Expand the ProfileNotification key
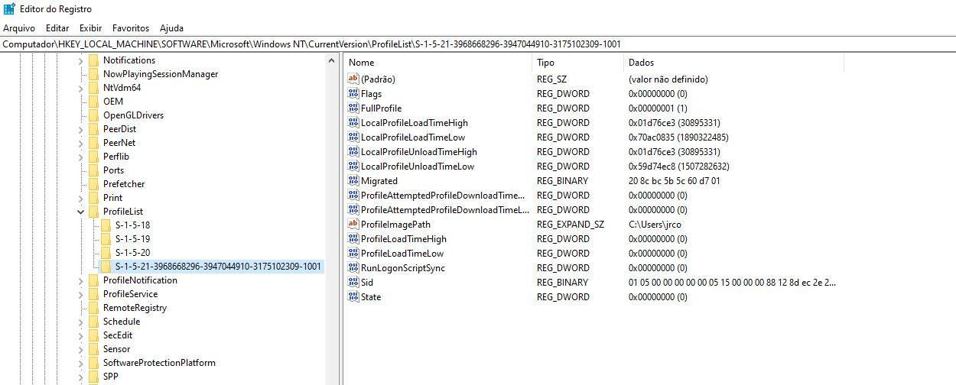 (x=81, y=280)
